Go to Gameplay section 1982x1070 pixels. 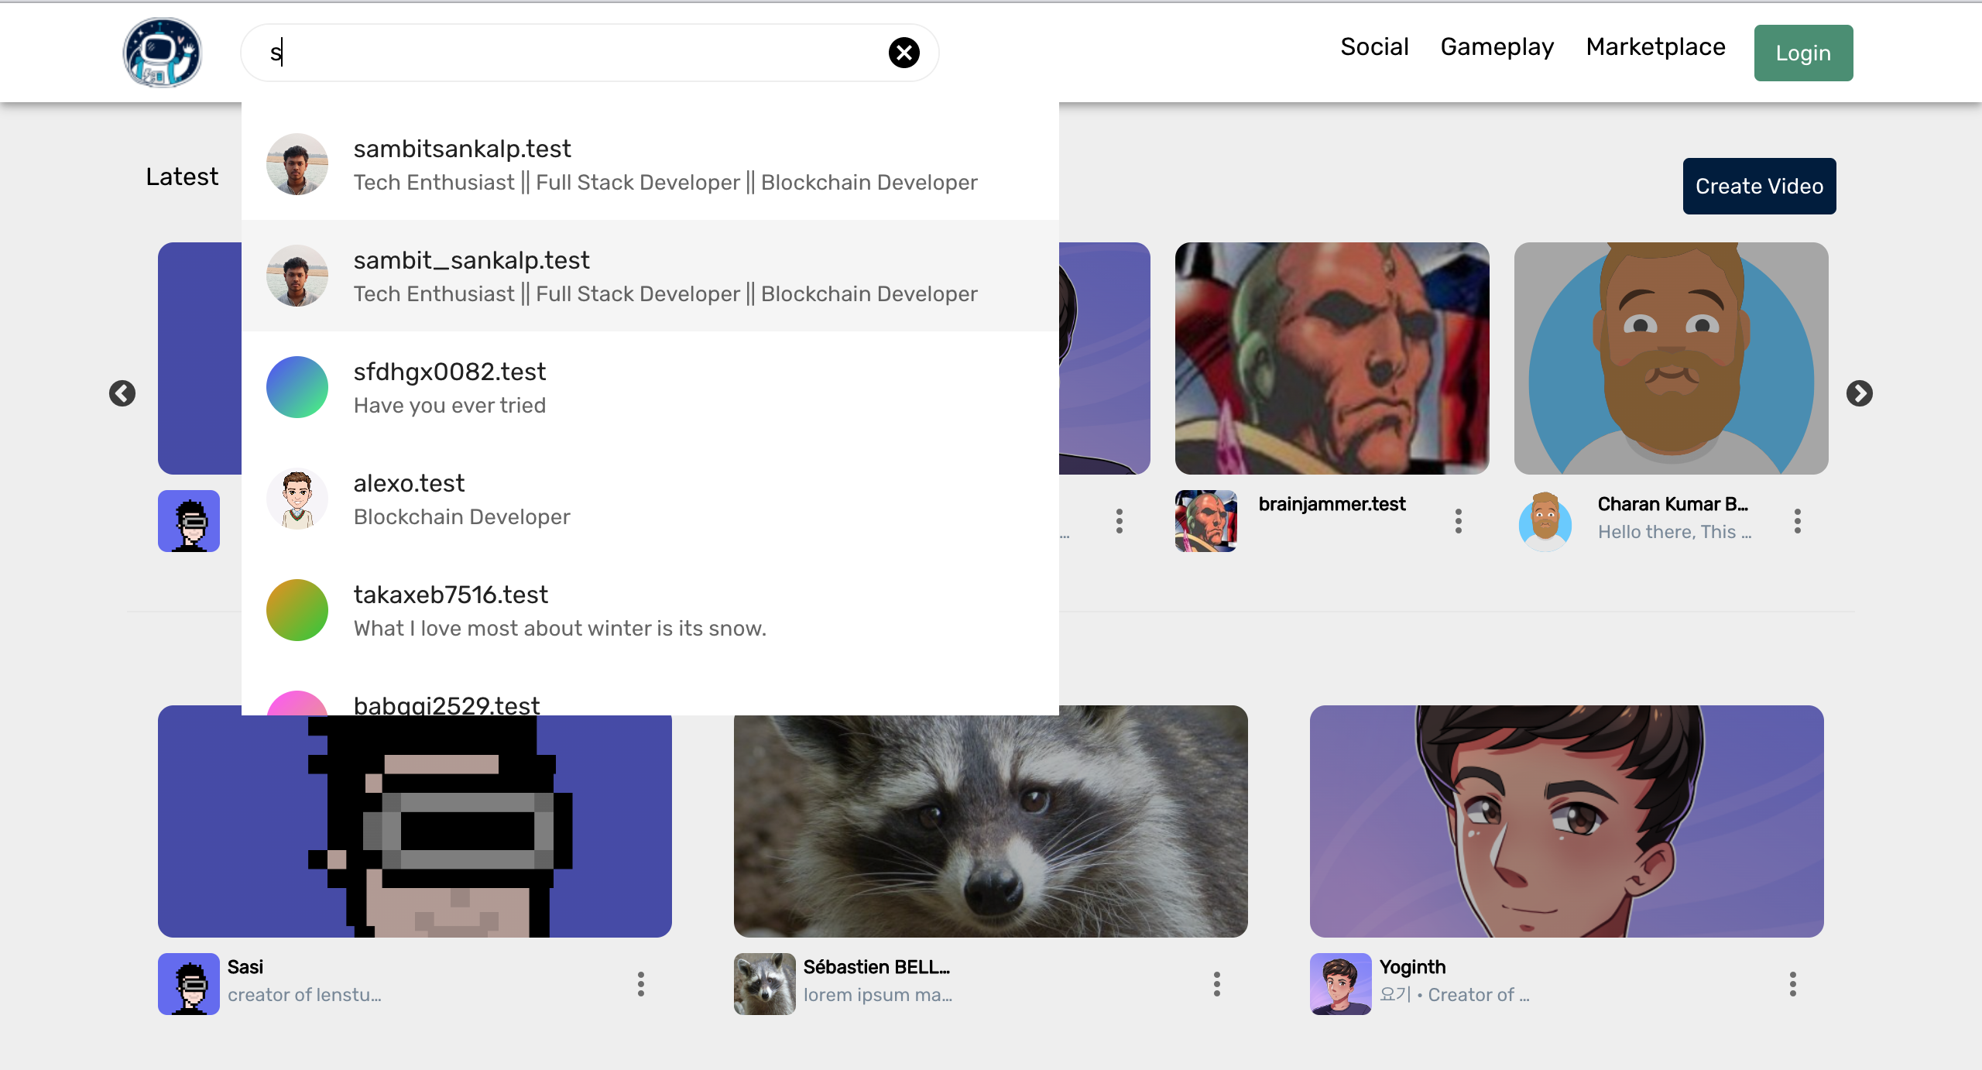pos(1497,47)
